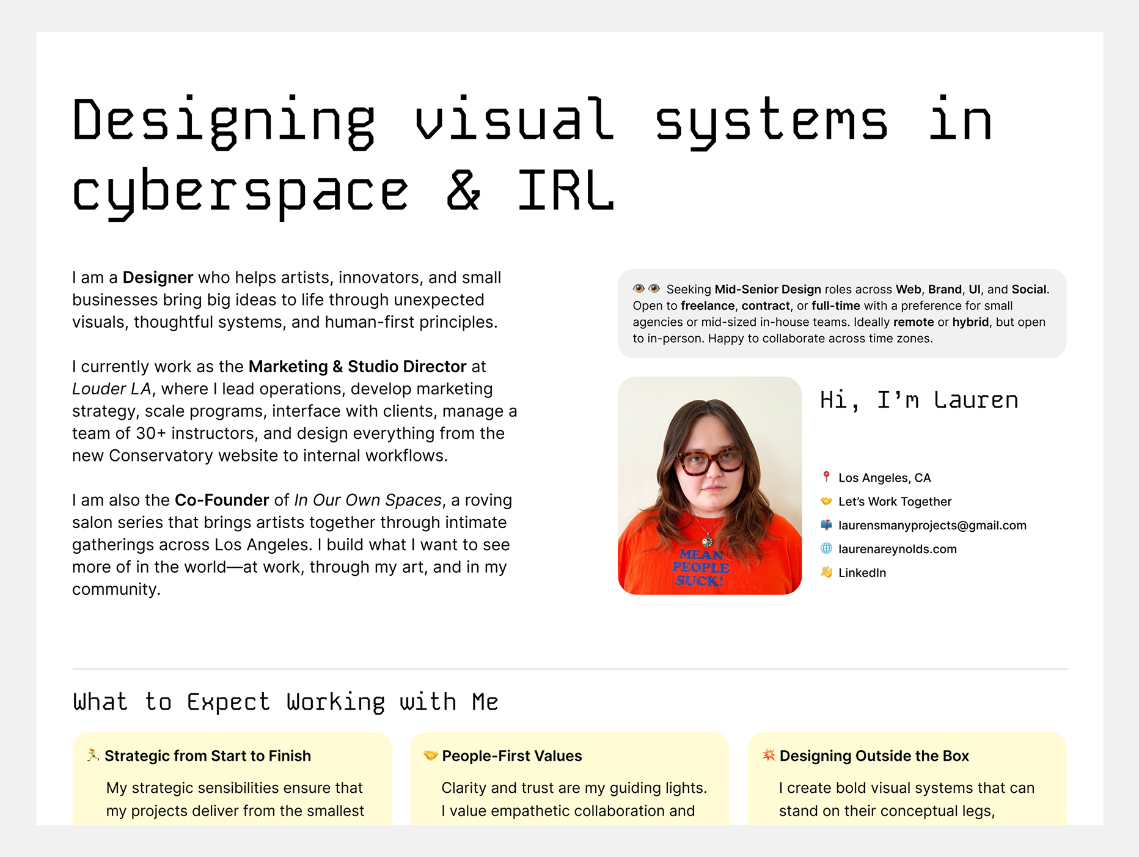Image resolution: width=1139 pixels, height=857 pixels.
Task: Click the italic Louder LA text
Action: (x=111, y=389)
